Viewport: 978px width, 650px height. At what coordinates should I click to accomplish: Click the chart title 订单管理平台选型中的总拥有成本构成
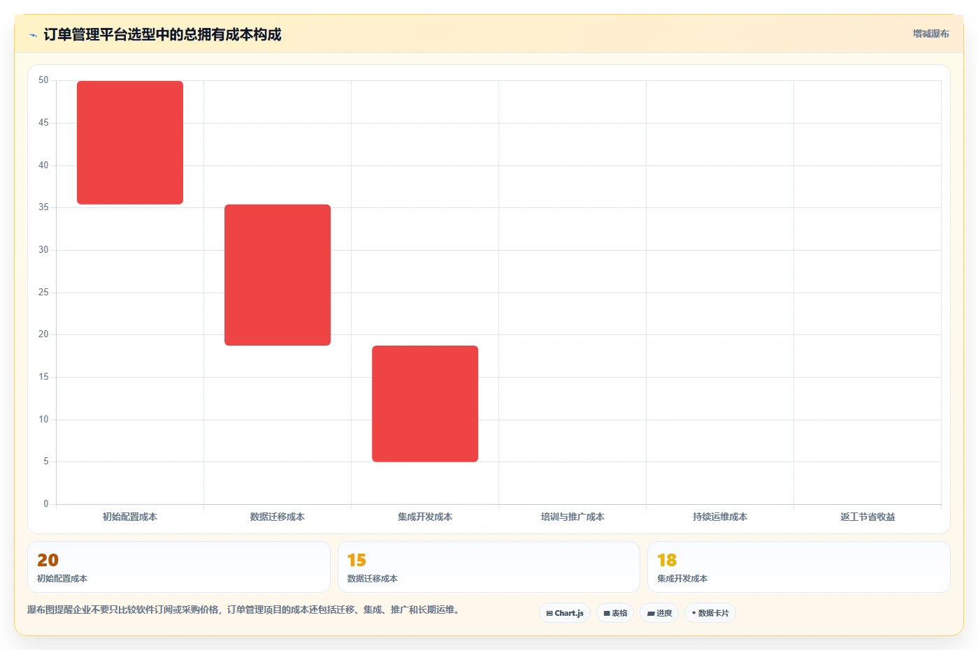point(162,35)
